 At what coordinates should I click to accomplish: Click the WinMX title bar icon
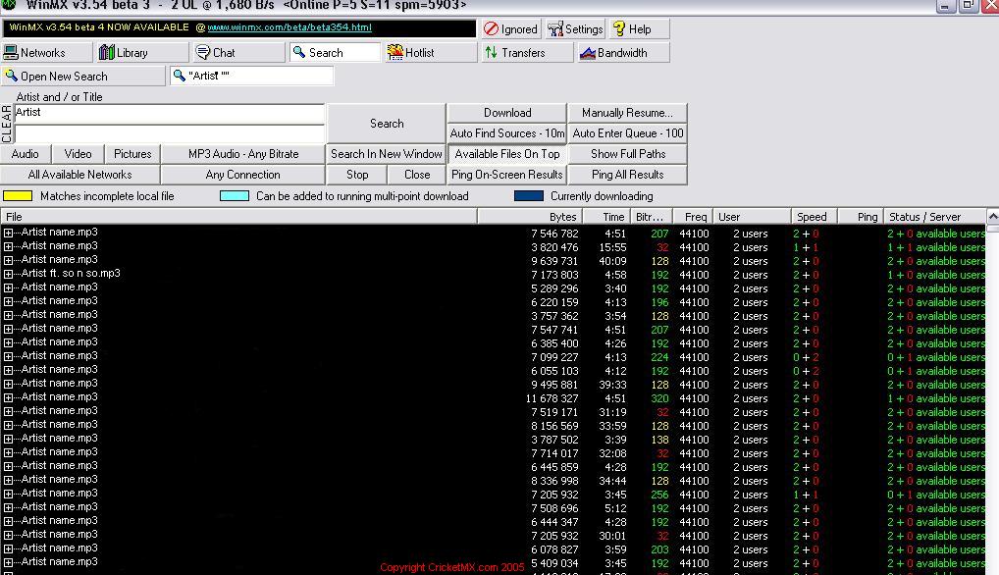(9, 4)
